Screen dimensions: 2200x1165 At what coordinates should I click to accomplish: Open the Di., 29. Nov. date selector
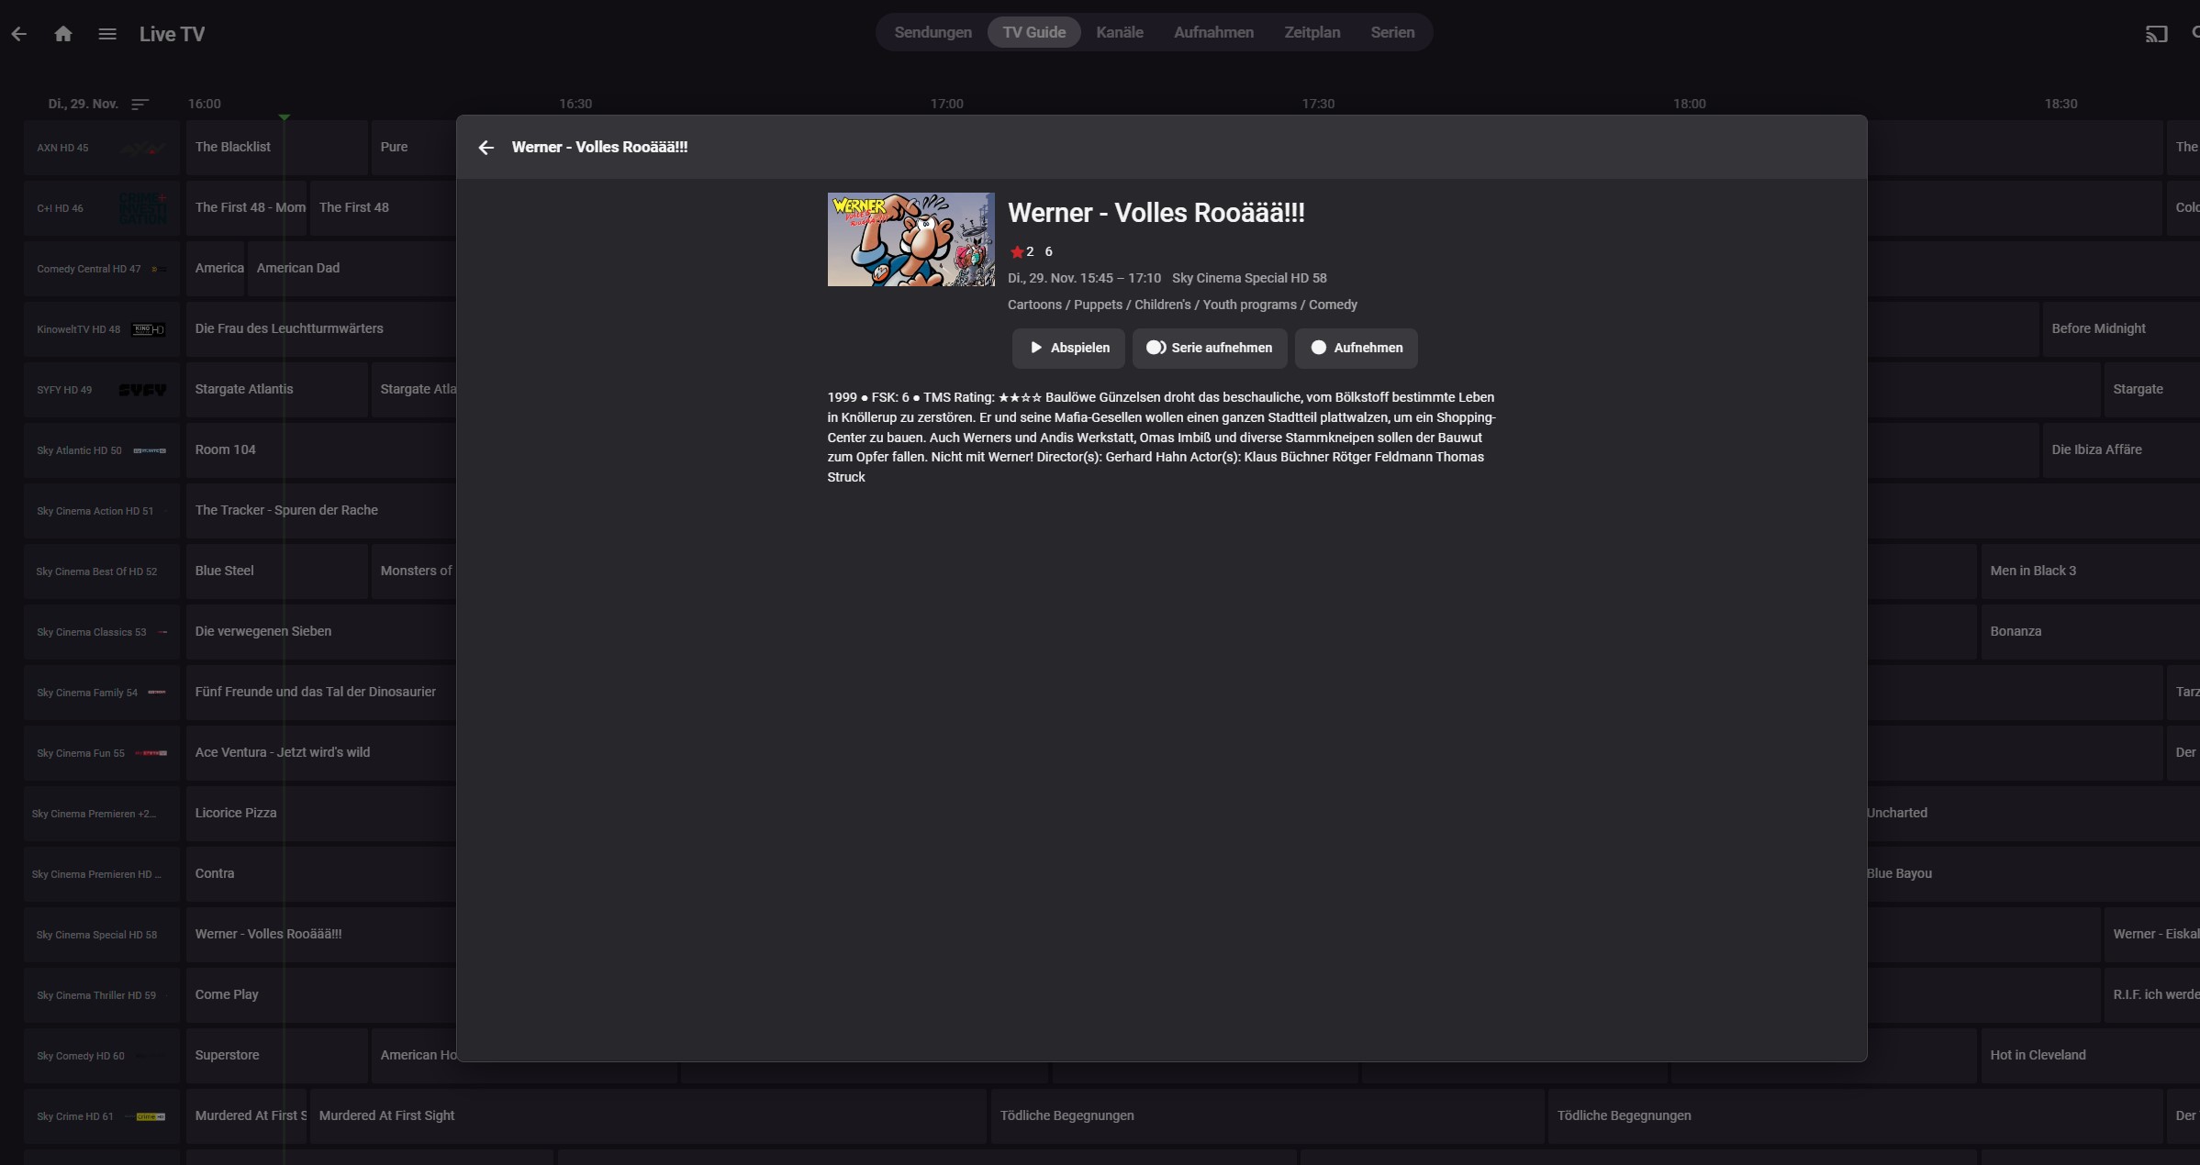coord(83,105)
